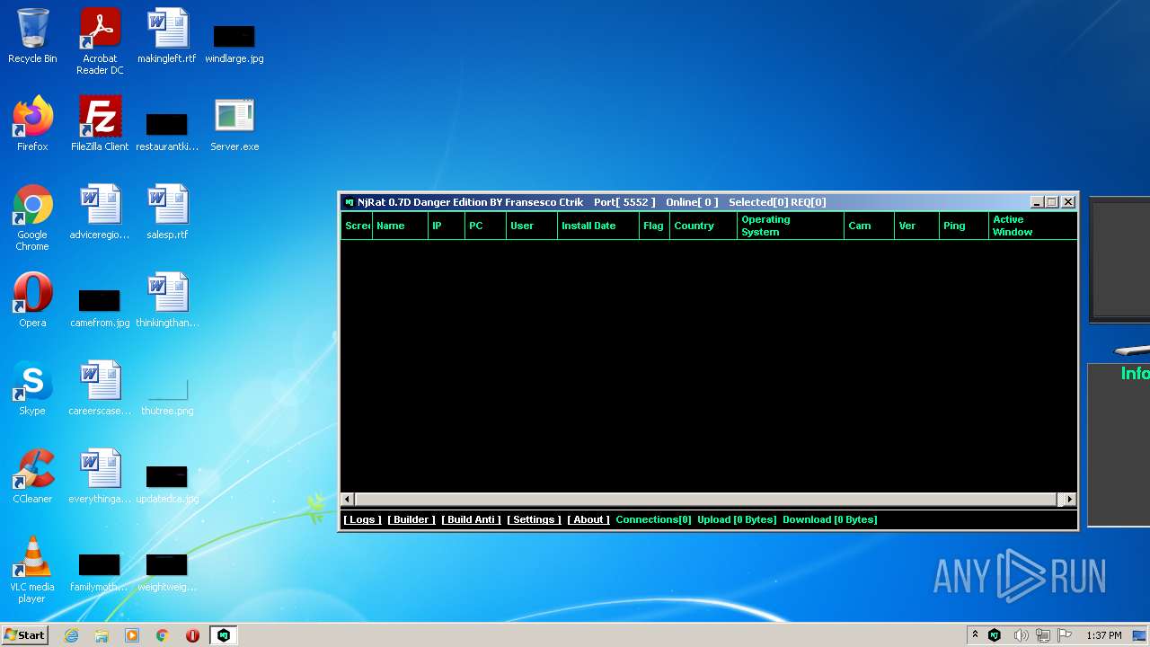The image size is (1150, 647).
Task: Open the network tray icon
Action: [x=1043, y=635]
